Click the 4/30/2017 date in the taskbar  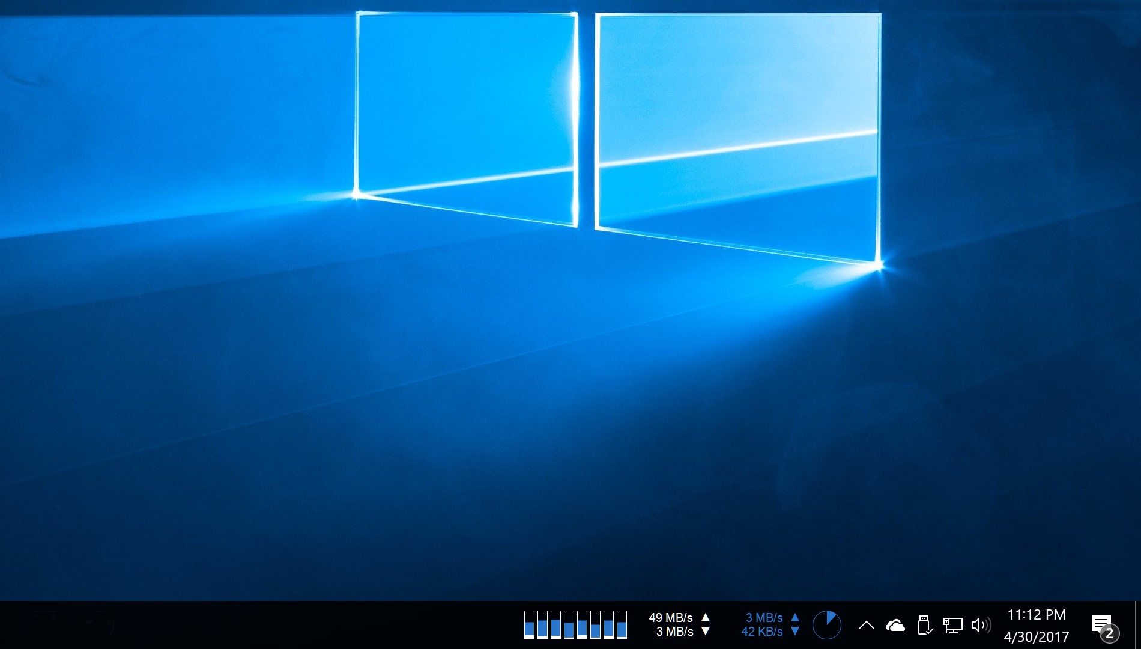(x=1037, y=636)
